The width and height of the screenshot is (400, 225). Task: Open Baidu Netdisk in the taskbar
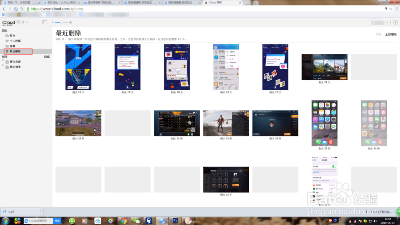(x=98, y=221)
